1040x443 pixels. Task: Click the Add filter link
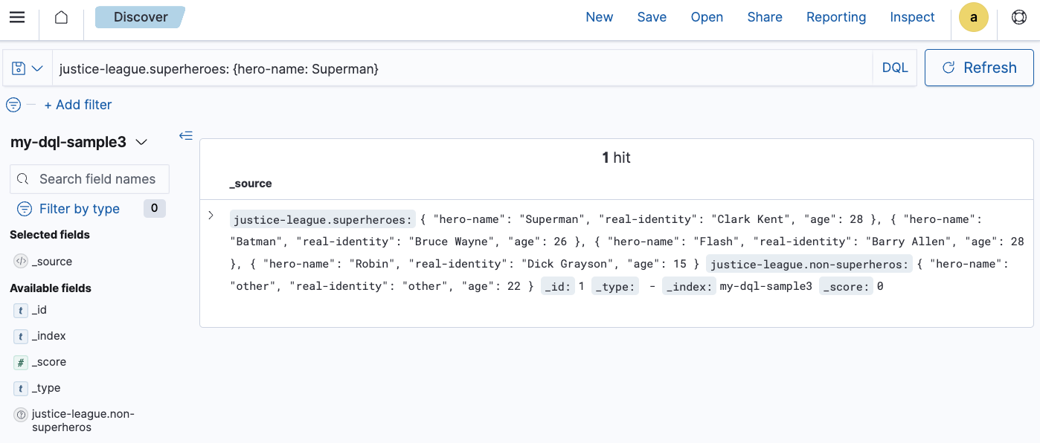coord(78,105)
